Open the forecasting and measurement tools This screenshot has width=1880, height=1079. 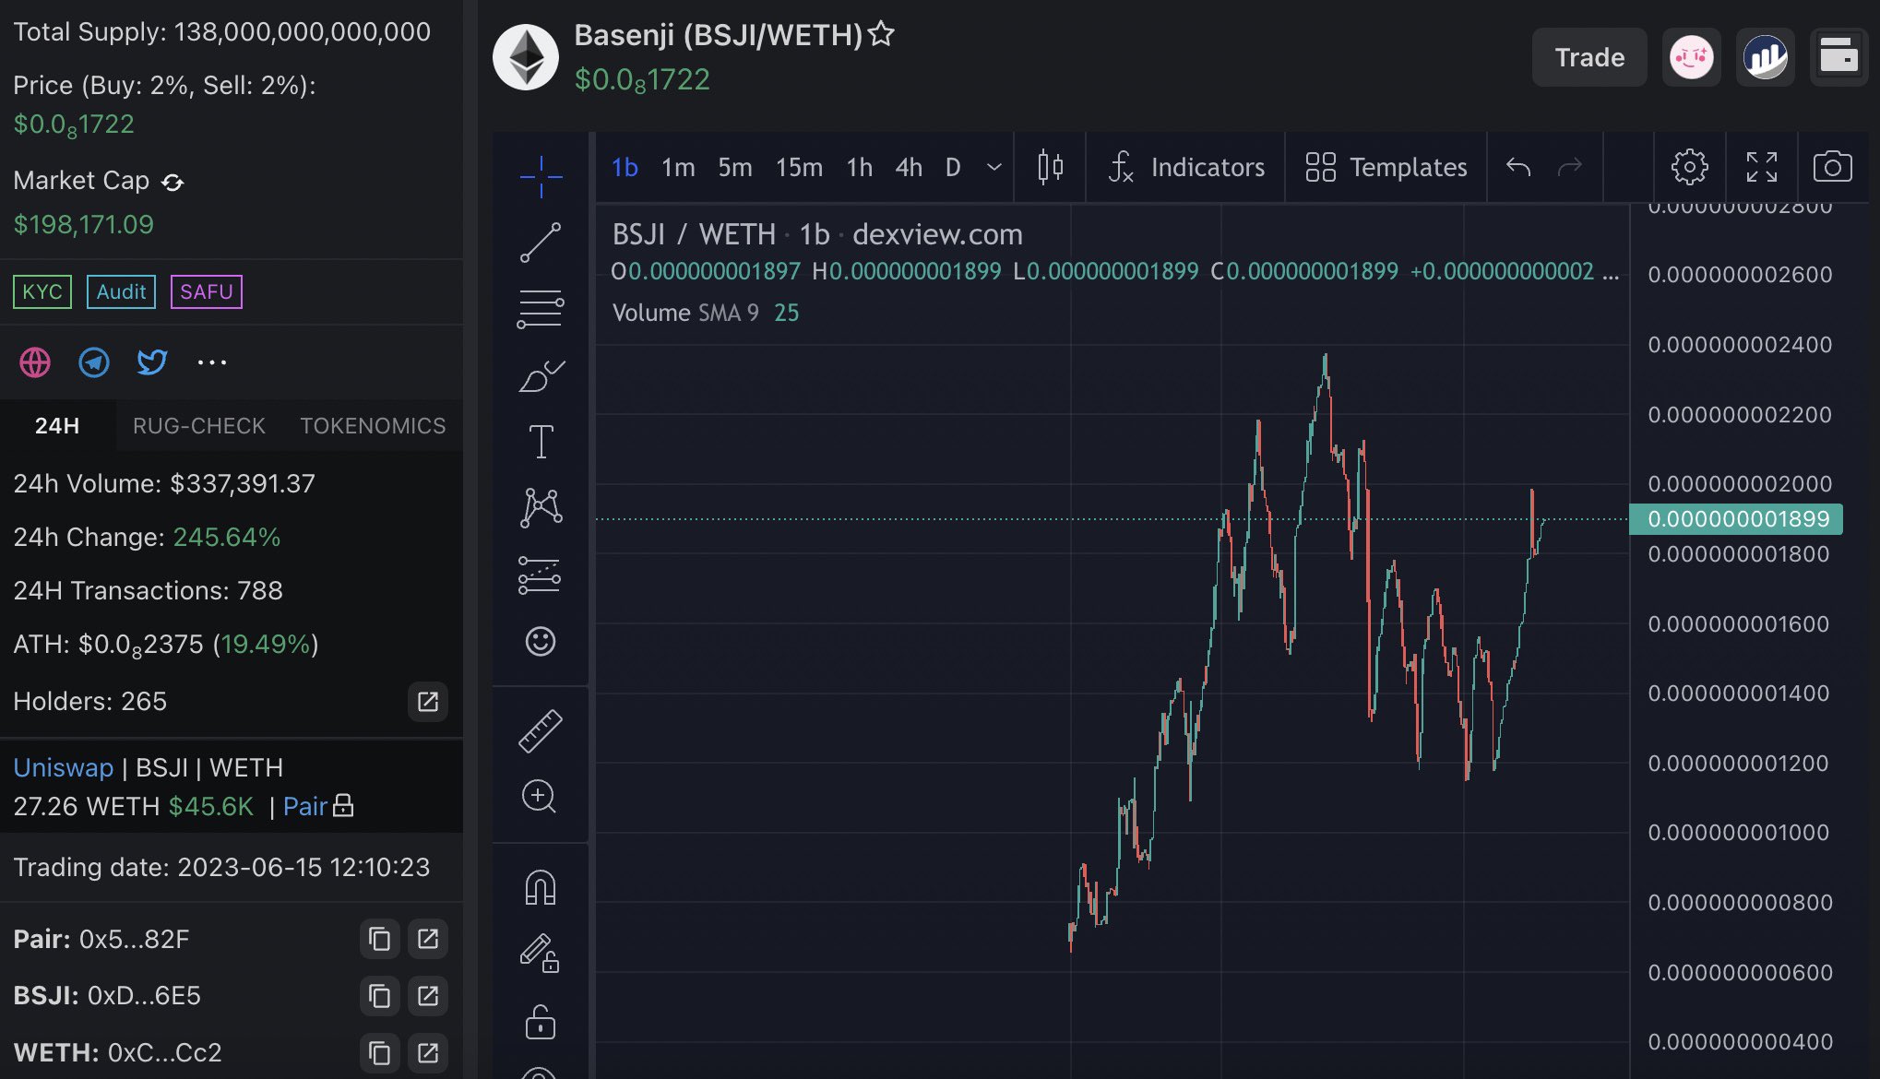point(541,575)
